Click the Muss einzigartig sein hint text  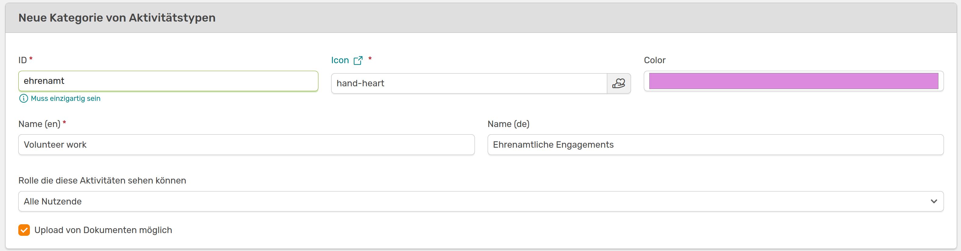pyautogui.click(x=66, y=98)
